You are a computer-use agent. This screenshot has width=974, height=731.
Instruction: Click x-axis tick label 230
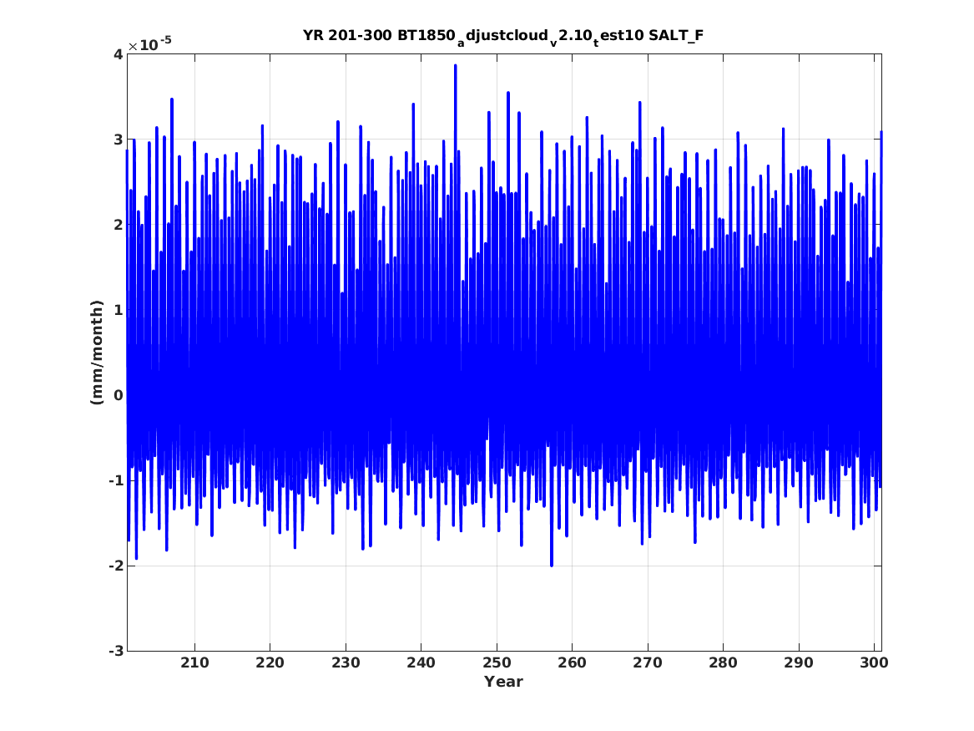[x=346, y=663]
